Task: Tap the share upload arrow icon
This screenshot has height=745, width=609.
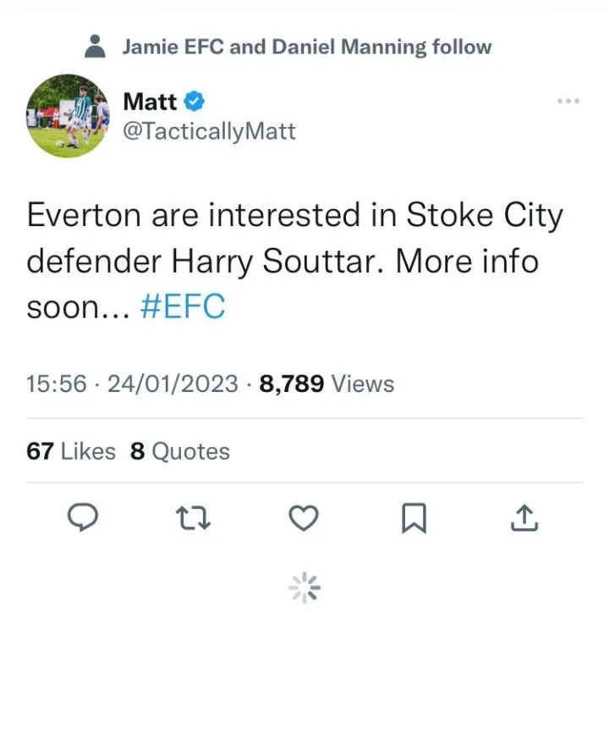Action: 524,517
